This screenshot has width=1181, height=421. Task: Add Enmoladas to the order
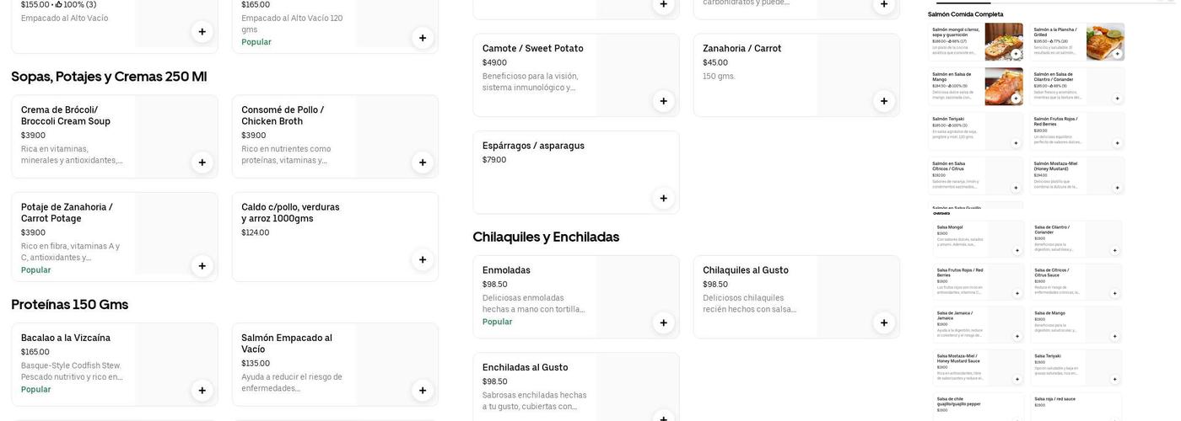pyautogui.click(x=663, y=322)
